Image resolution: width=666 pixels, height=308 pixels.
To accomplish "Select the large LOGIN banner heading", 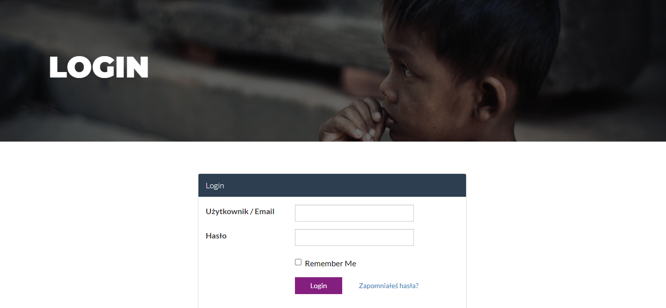I will click(99, 67).
